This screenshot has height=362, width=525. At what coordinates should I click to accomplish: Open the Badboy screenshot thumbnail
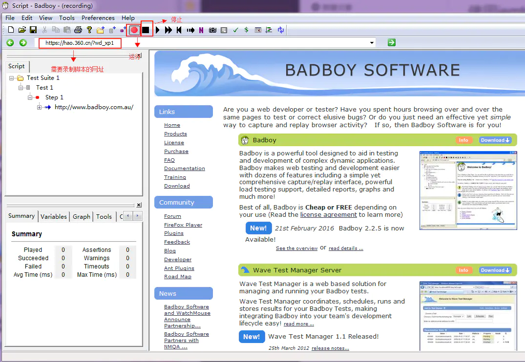click(468, 191)
